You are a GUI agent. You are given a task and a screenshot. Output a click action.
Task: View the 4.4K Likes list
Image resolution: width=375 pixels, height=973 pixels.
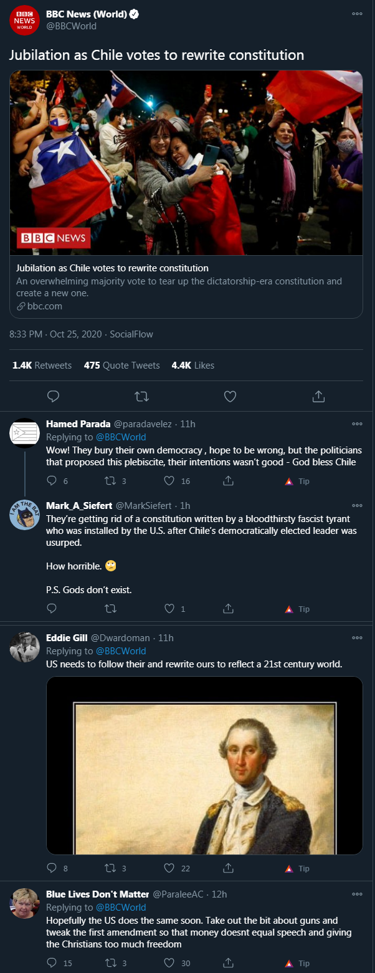click(193, 365)
